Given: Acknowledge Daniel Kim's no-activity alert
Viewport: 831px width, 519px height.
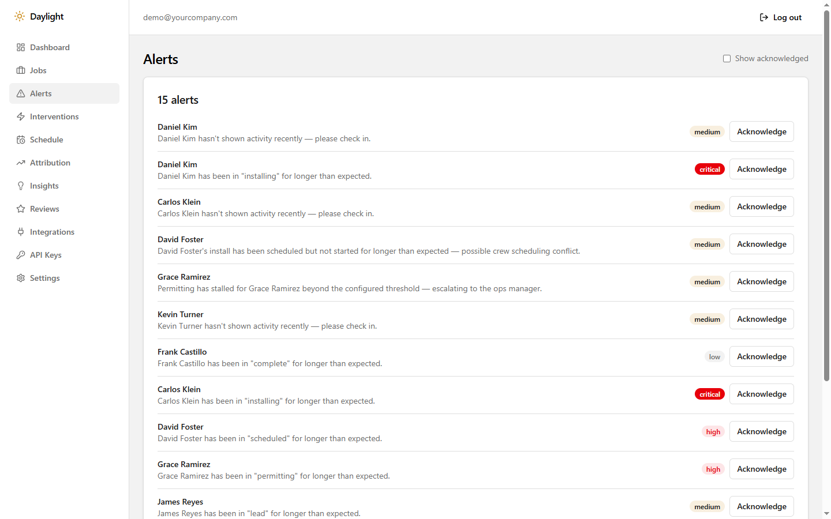Looking at the screenshot, I should (762, 131).
